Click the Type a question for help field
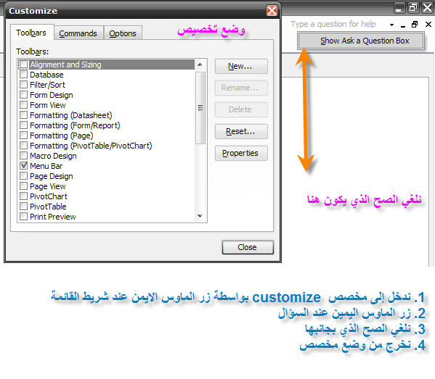 [x=333, y=25]
